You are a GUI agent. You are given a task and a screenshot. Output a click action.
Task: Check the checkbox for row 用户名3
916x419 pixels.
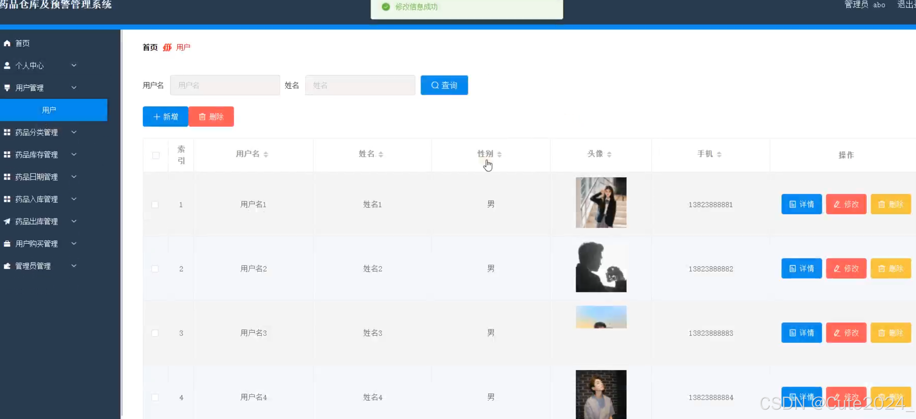pos(155,333)
